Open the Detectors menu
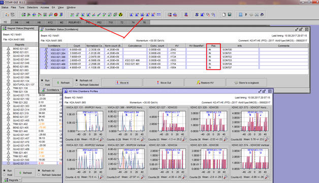Screen dimensions: 319x183 click(x=33, y=8)
